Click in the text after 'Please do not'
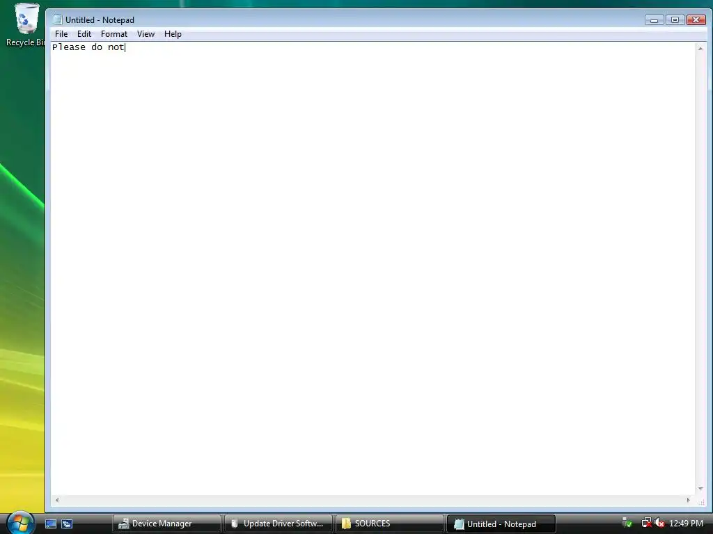Image resolution: width=713 pixels, height=534 pixels. 125,47
